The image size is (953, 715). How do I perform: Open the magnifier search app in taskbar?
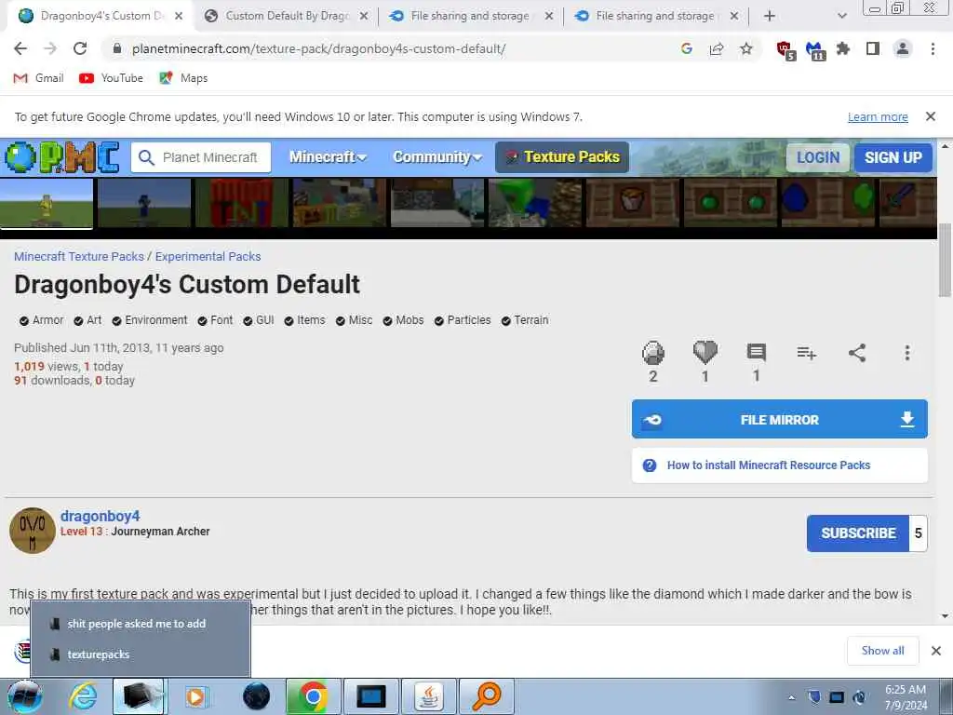pyautogui.click(x=486, y=696)
